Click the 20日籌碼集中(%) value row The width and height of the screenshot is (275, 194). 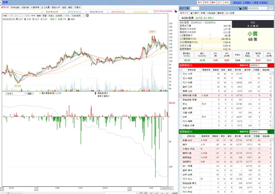(205, 42)
